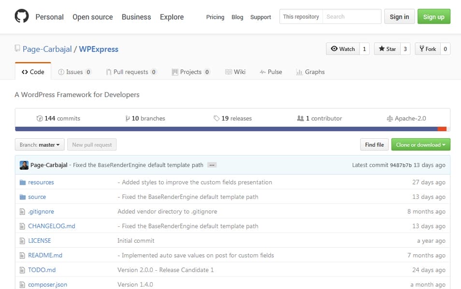Viewport: 461px width, 289px height.
Task: Open the Personal menu item
Action: coord(49,17)
